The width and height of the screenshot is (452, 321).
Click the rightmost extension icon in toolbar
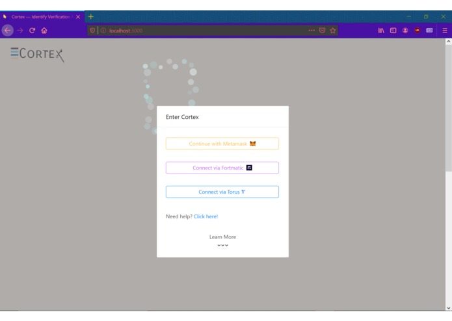[x=429, y=31]
